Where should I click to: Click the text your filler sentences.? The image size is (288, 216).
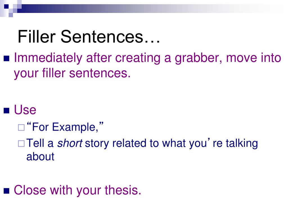click(72, 73)
